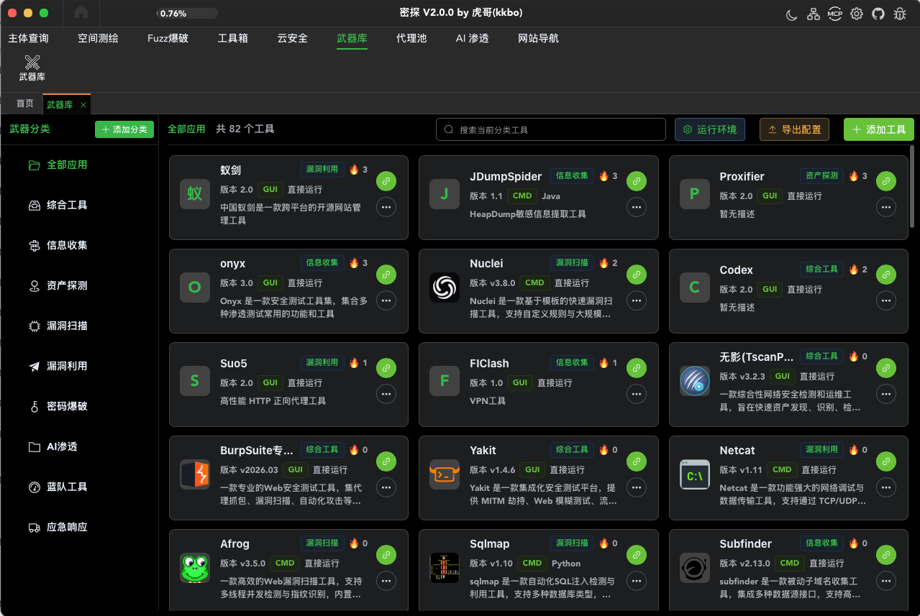Click the bug icon in title bar
920x616 pixels.
coord(899,14)
